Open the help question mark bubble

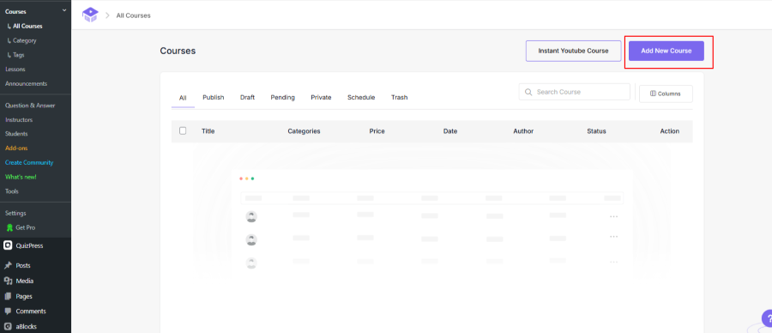point(767,318)
